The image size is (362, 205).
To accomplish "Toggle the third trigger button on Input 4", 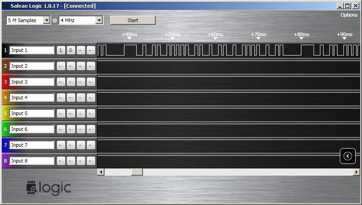I will 81,98.
